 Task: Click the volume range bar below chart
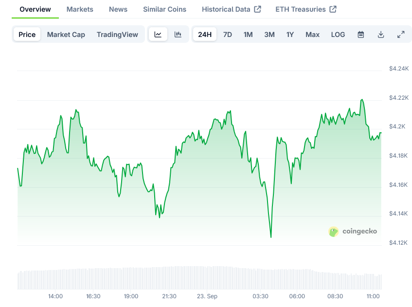[x=199, y=278]
